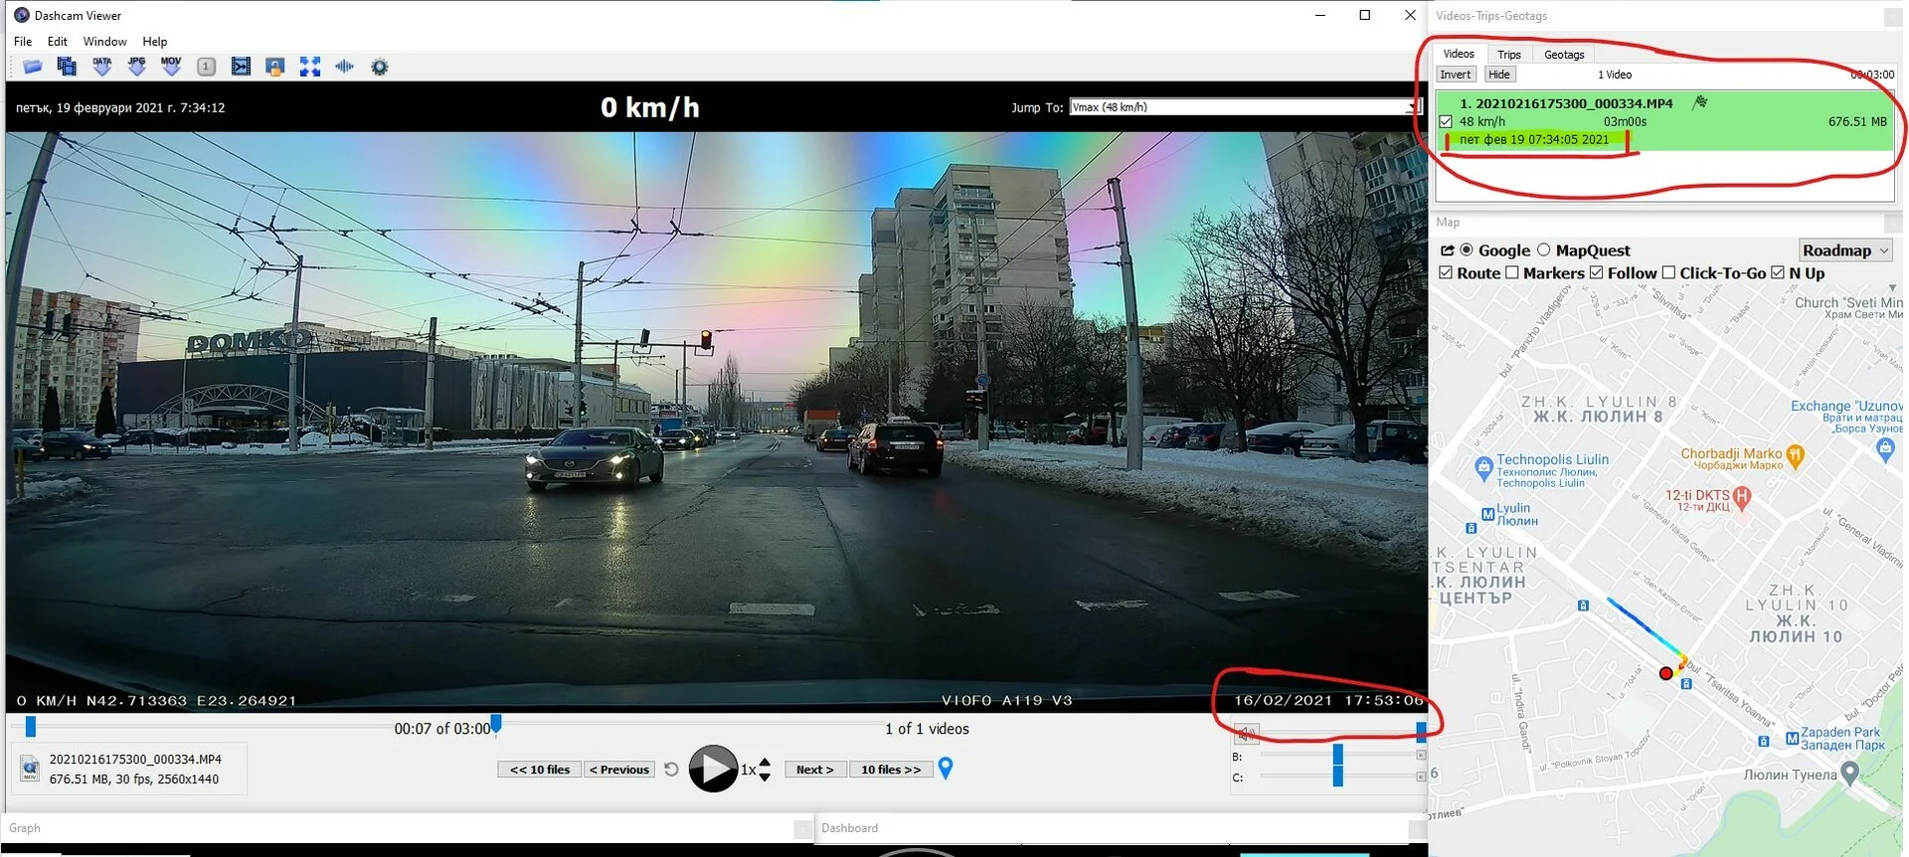Click Chorbadji Marko restaurant on map
The image size is (1909, 857).
pos(1742,457)
